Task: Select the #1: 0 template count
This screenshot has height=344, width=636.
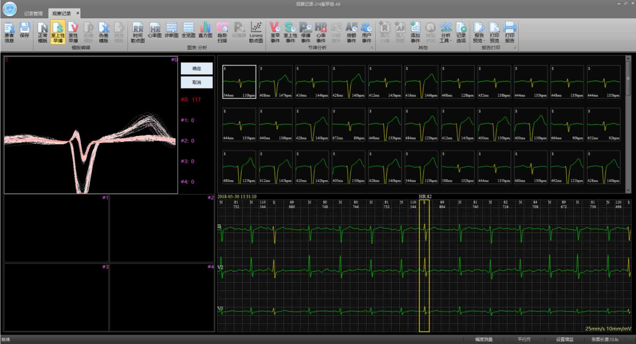Action: [x=188, y=120]
